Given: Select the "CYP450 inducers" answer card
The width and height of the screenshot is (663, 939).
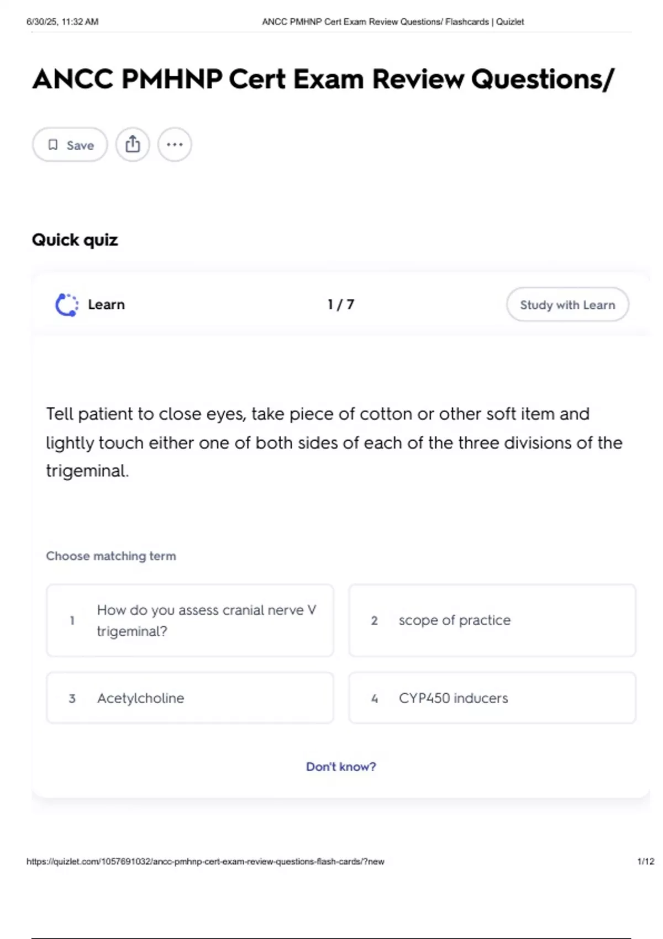Looking at the screenshot, I should pos(492,698).
